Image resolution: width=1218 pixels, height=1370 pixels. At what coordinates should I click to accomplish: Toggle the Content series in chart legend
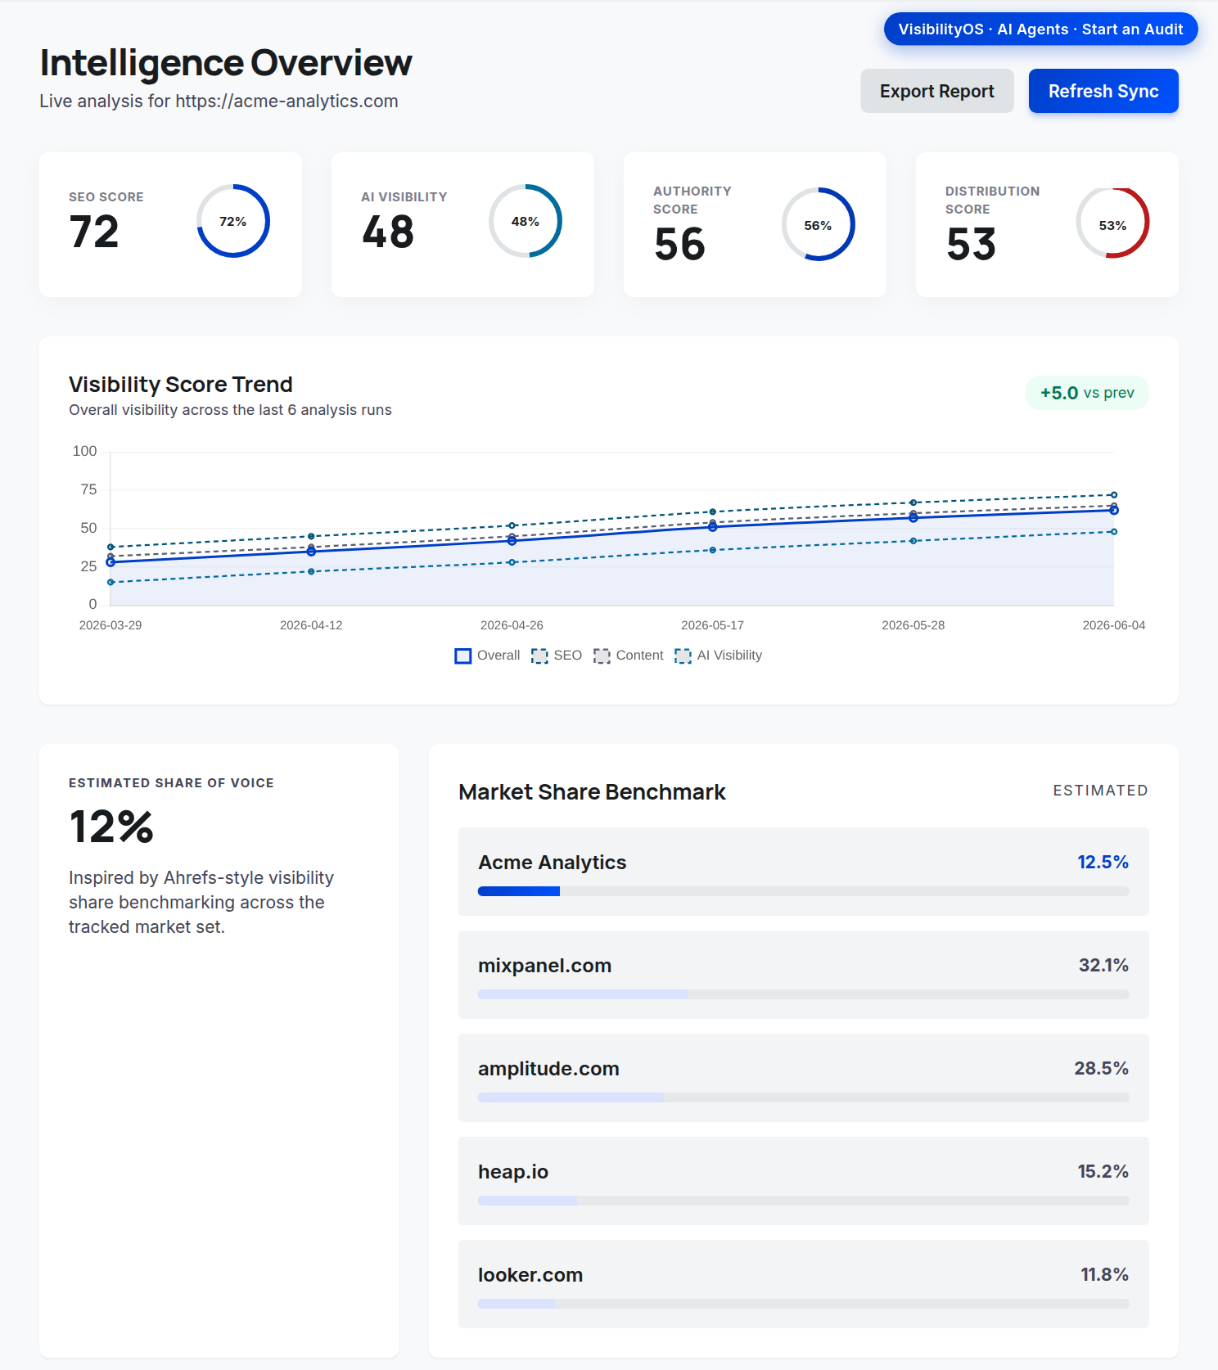point(629,656)
